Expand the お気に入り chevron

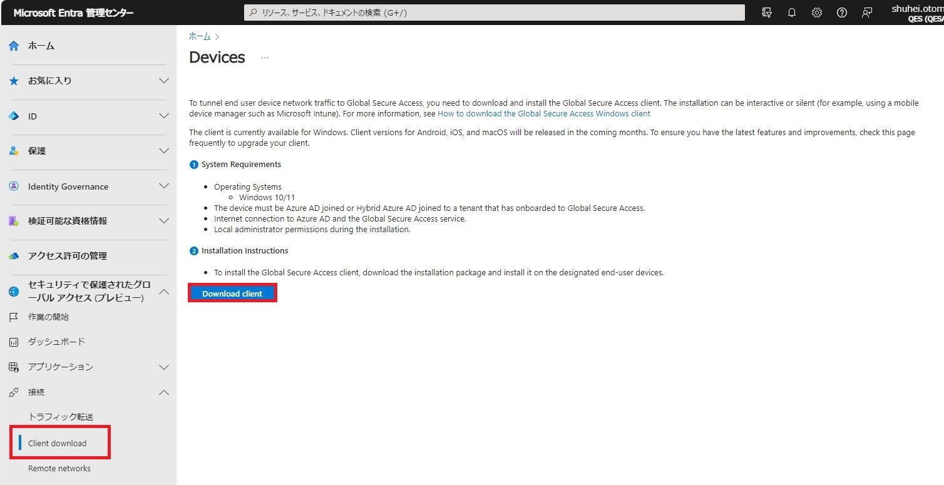(164, 81)
